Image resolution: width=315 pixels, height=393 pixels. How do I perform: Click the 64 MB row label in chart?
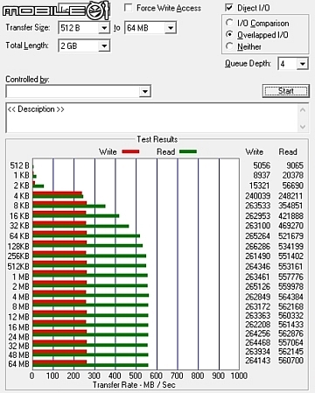19,364
